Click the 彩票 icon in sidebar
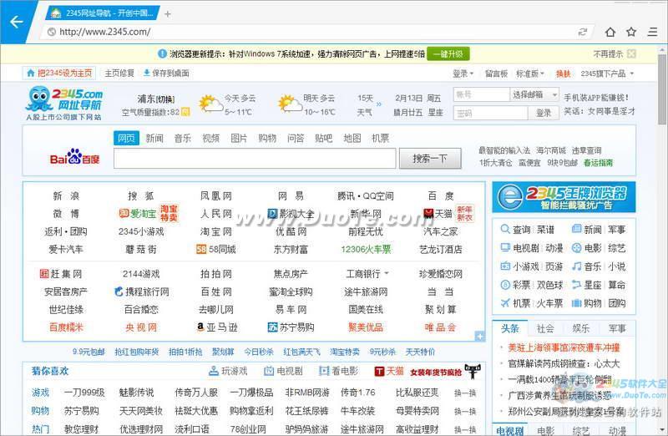Screen dimensions: 668x436 click(x=505, y=285)
